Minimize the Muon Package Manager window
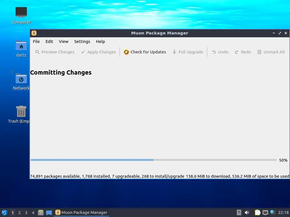The height and width of the screenshot is (217, 290). pyautogui.click(x=274, y=33)
